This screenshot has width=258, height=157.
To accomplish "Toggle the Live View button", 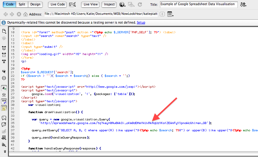I will (91, 5).
